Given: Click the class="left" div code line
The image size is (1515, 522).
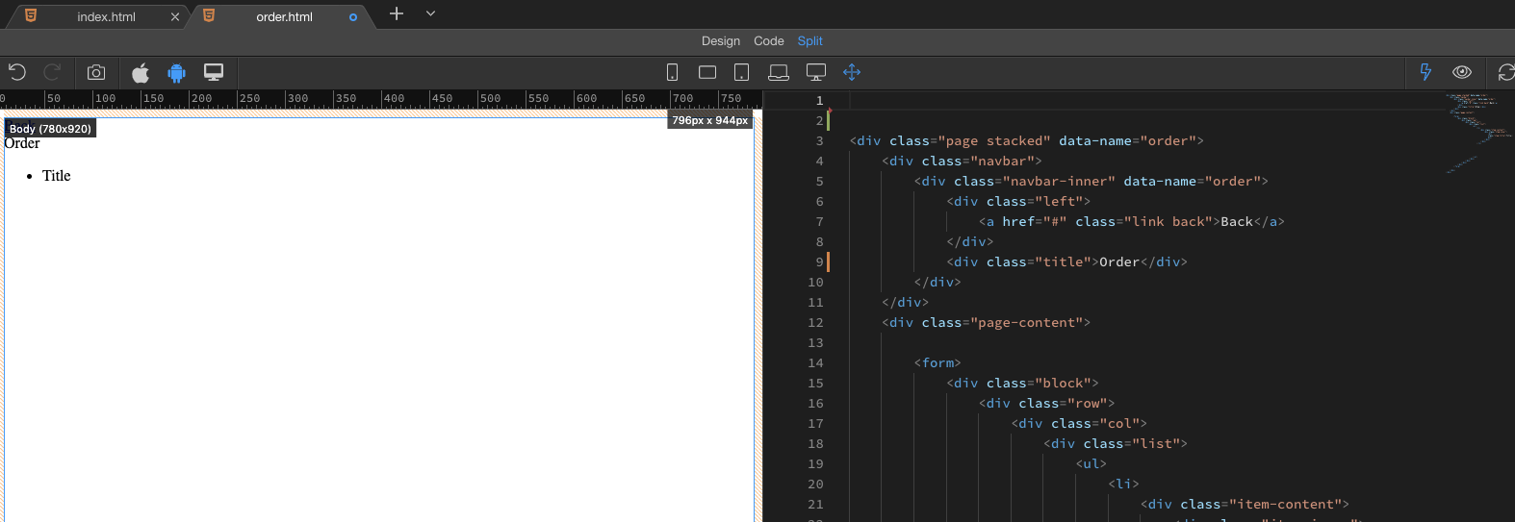Looking at the screenshot, I should pyautogui.click(x=1018, y=201).
